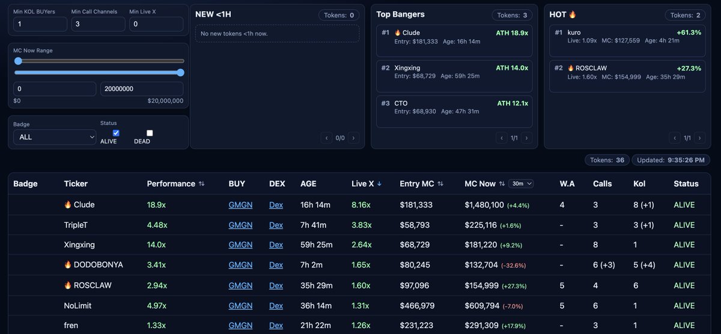The image size is (721, 334).
Task: Open GMGN link for Clude
Action: coord(240,205)
